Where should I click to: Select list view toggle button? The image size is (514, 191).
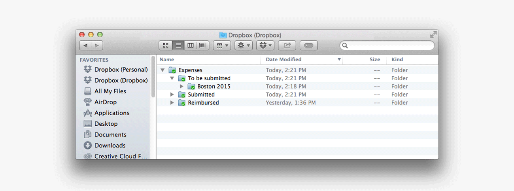tap(178, 45)
